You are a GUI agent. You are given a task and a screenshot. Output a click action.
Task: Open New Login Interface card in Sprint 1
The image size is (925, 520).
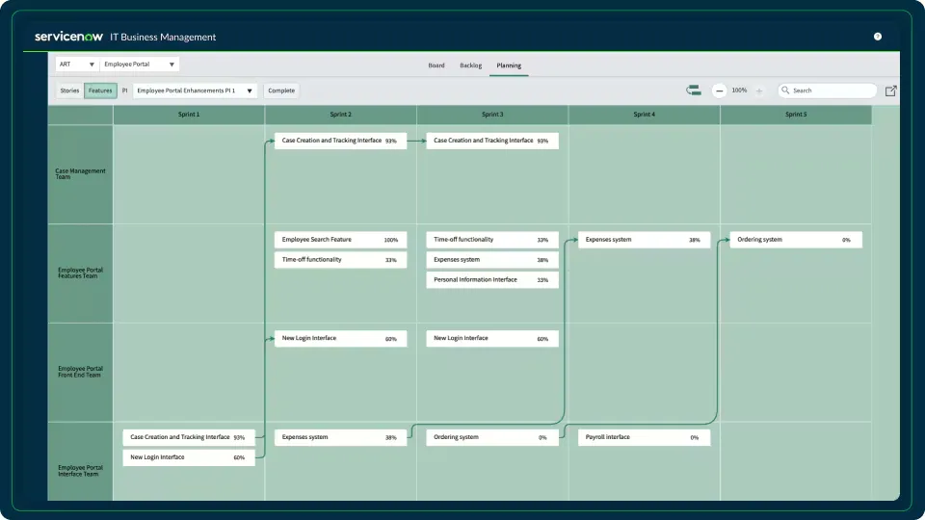[x=189, y=457]
